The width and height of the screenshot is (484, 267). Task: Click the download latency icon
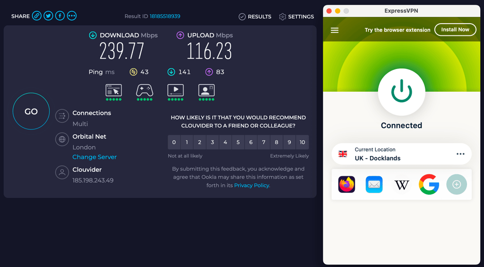171,72
